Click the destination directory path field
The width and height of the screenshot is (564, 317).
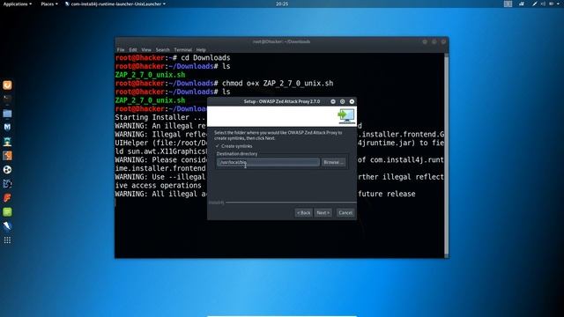268,162
